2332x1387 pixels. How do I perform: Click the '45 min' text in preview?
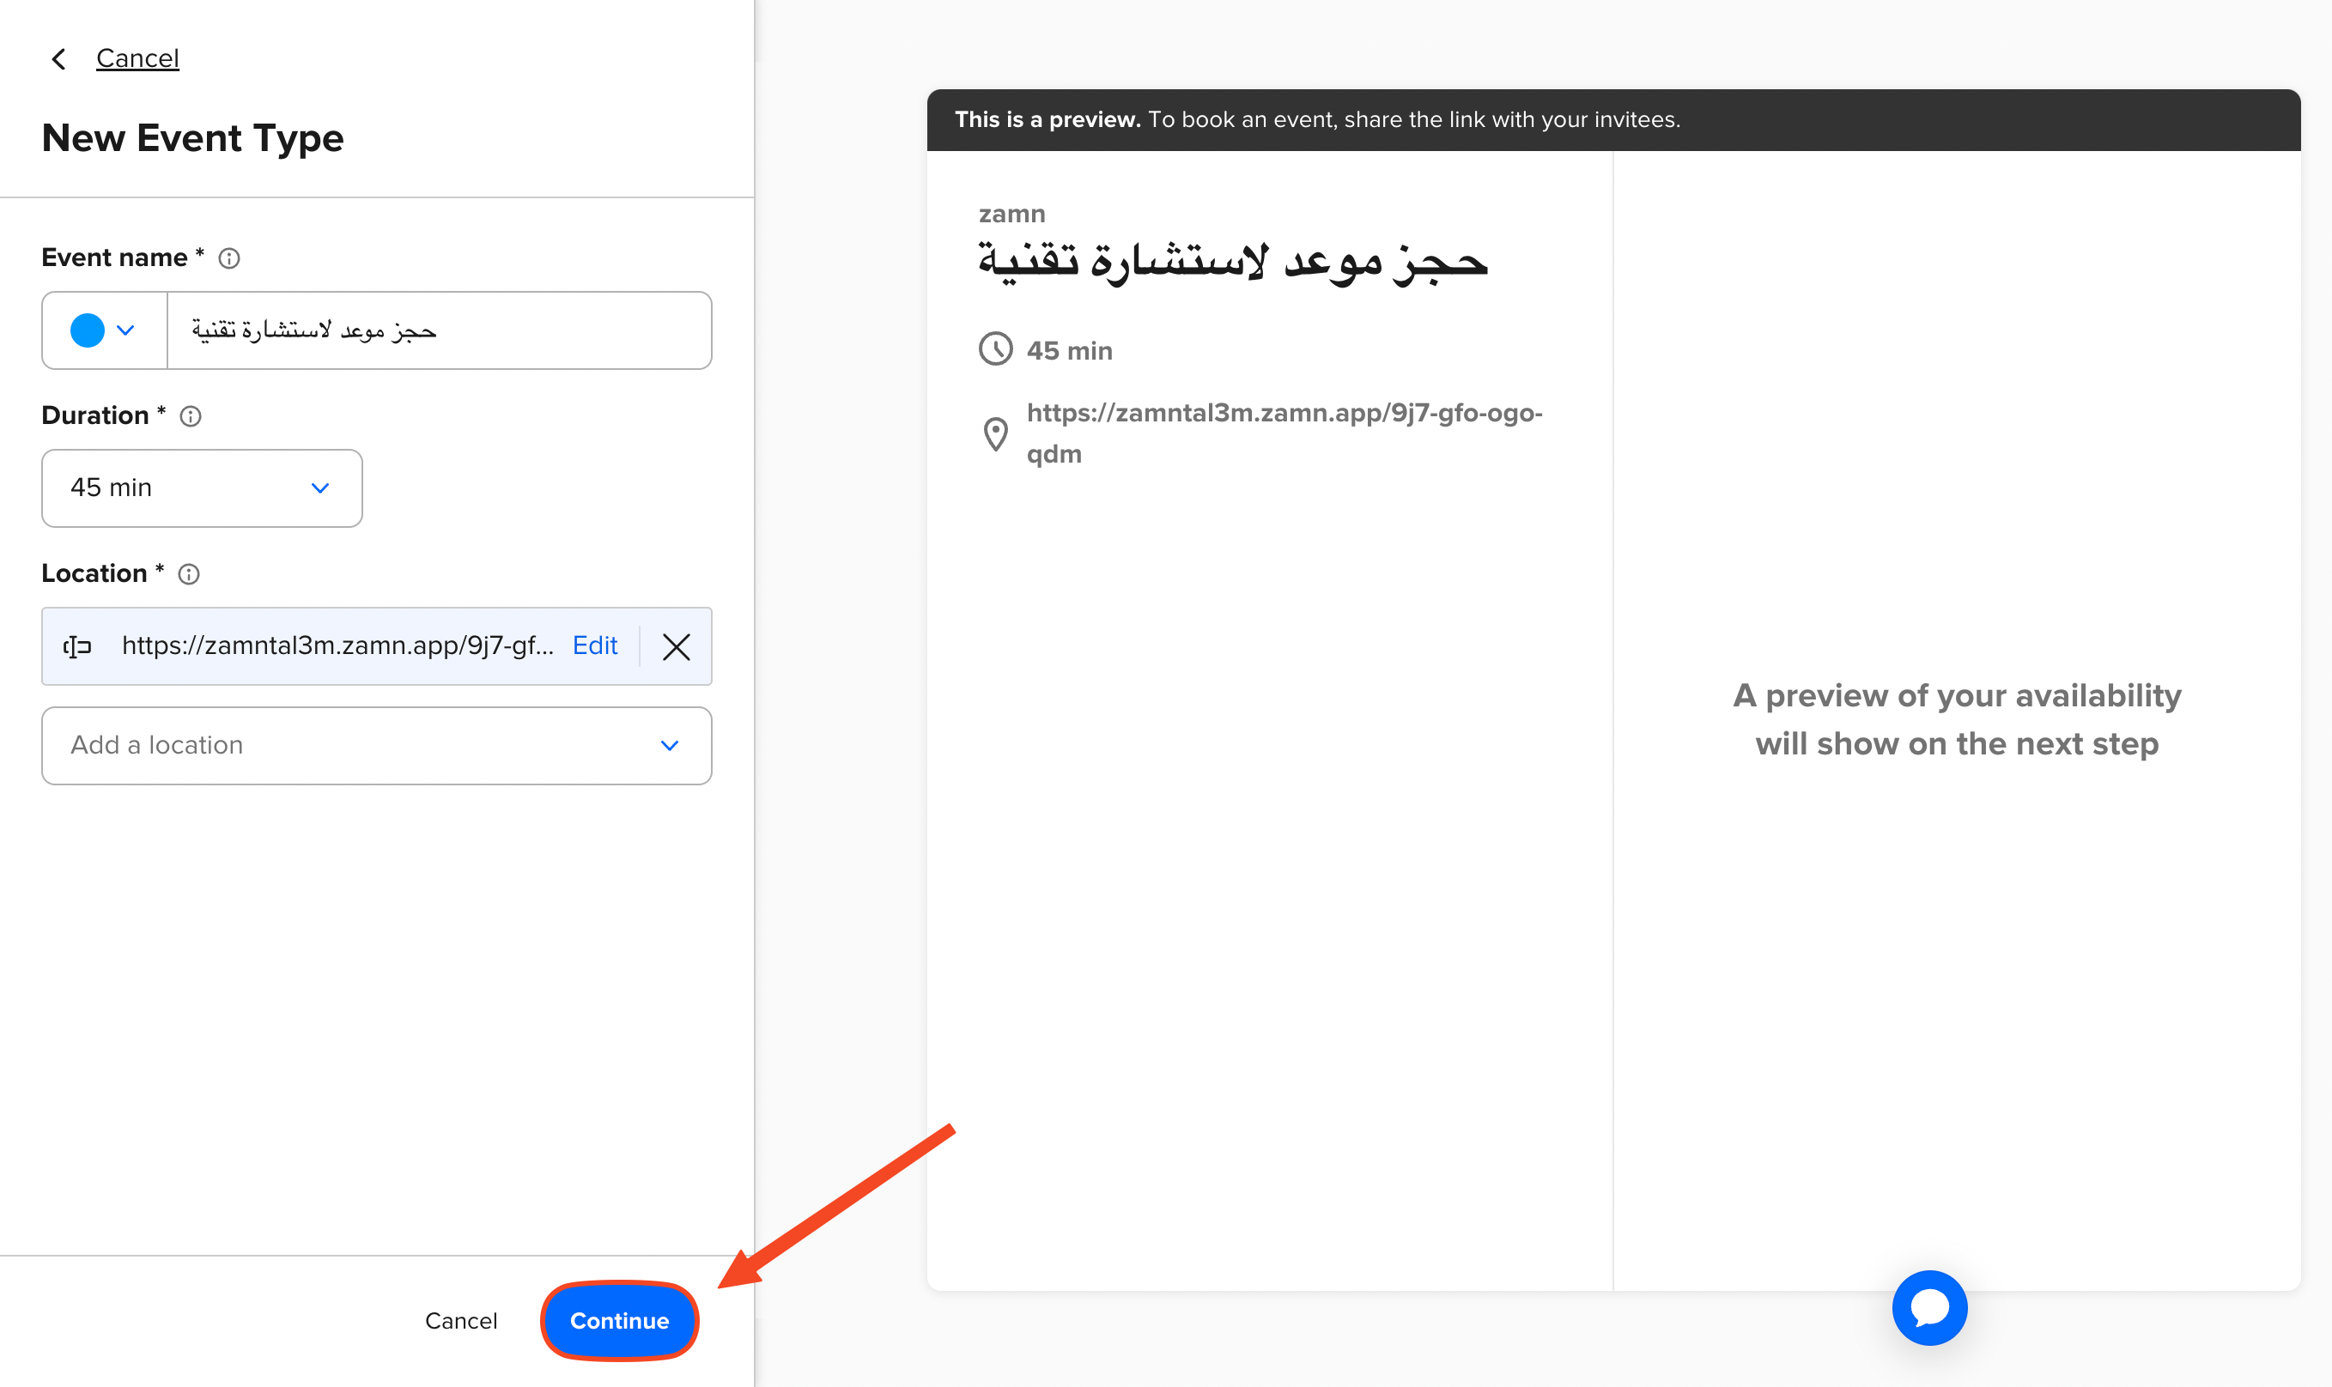pos(1070,350)
